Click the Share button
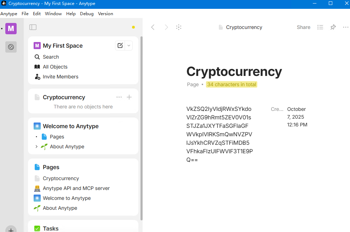 (304, 27)
